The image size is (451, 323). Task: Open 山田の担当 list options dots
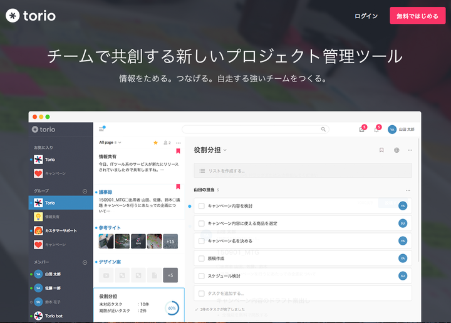tap(408, 190)
